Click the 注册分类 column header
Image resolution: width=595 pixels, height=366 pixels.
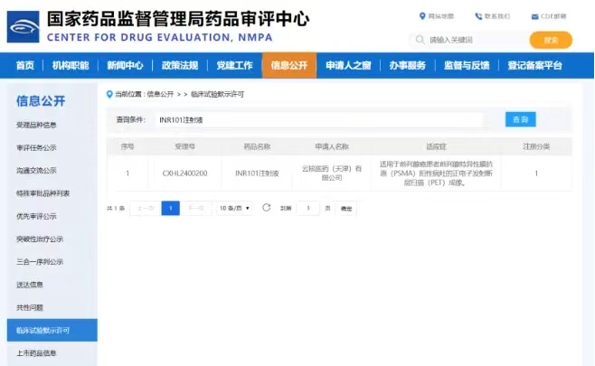point(536,146)
